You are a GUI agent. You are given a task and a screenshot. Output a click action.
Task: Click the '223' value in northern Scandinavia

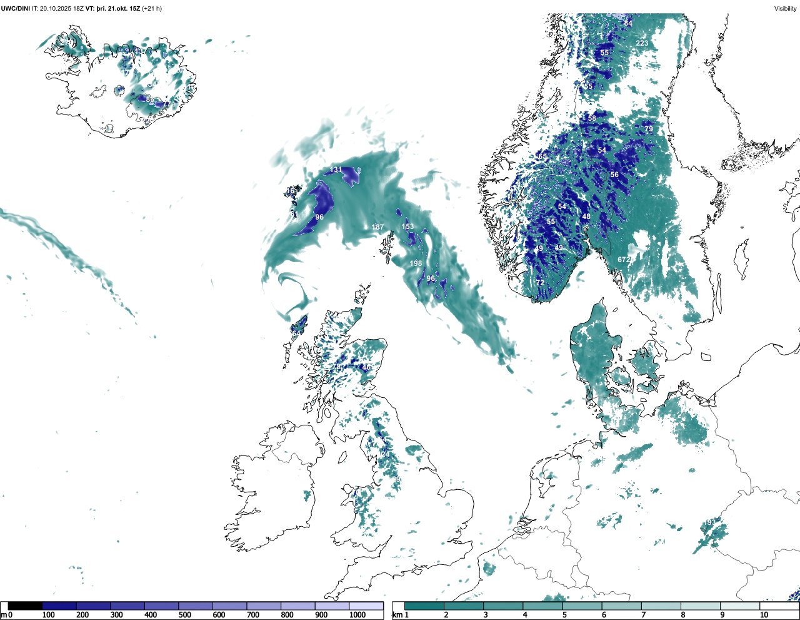tap(642, 43)
